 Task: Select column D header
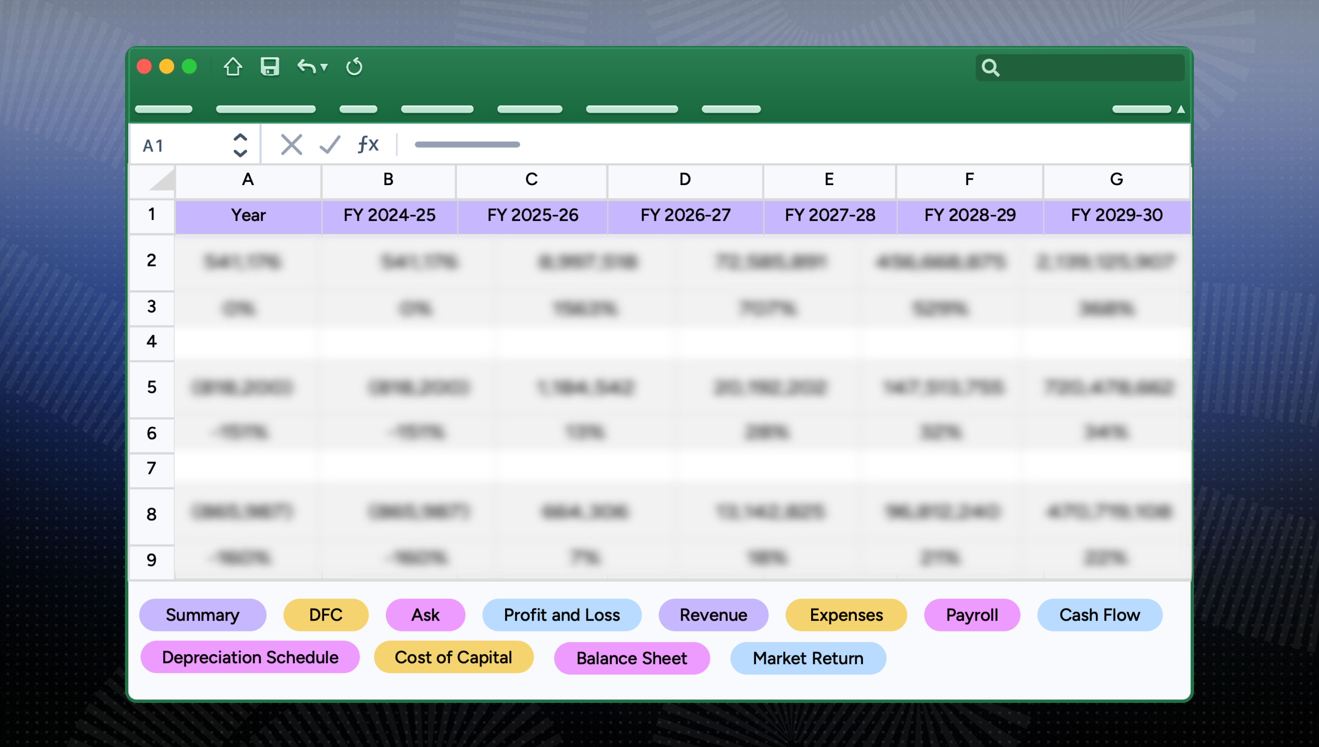coord(685,179)
